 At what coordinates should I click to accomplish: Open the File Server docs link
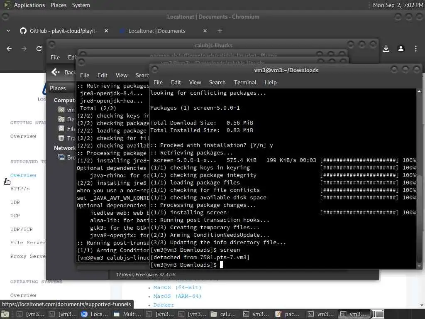click(28, 243)
